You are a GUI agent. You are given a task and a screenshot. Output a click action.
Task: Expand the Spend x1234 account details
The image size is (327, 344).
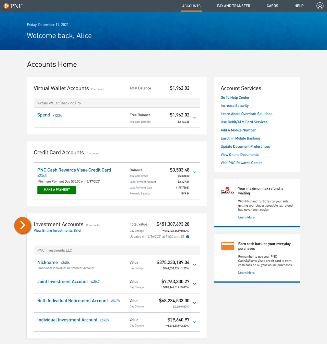tap(194, 117)
